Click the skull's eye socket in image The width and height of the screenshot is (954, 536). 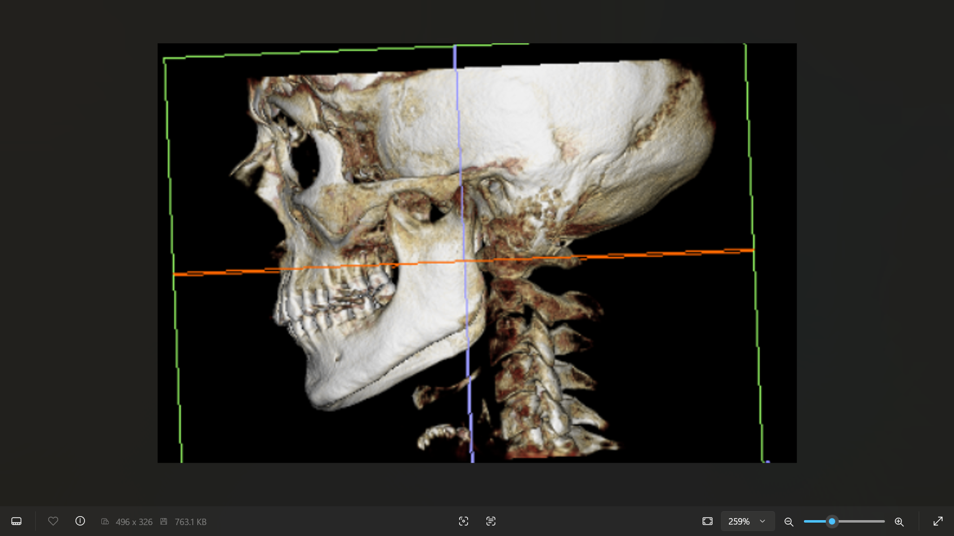tap(305, 159)
